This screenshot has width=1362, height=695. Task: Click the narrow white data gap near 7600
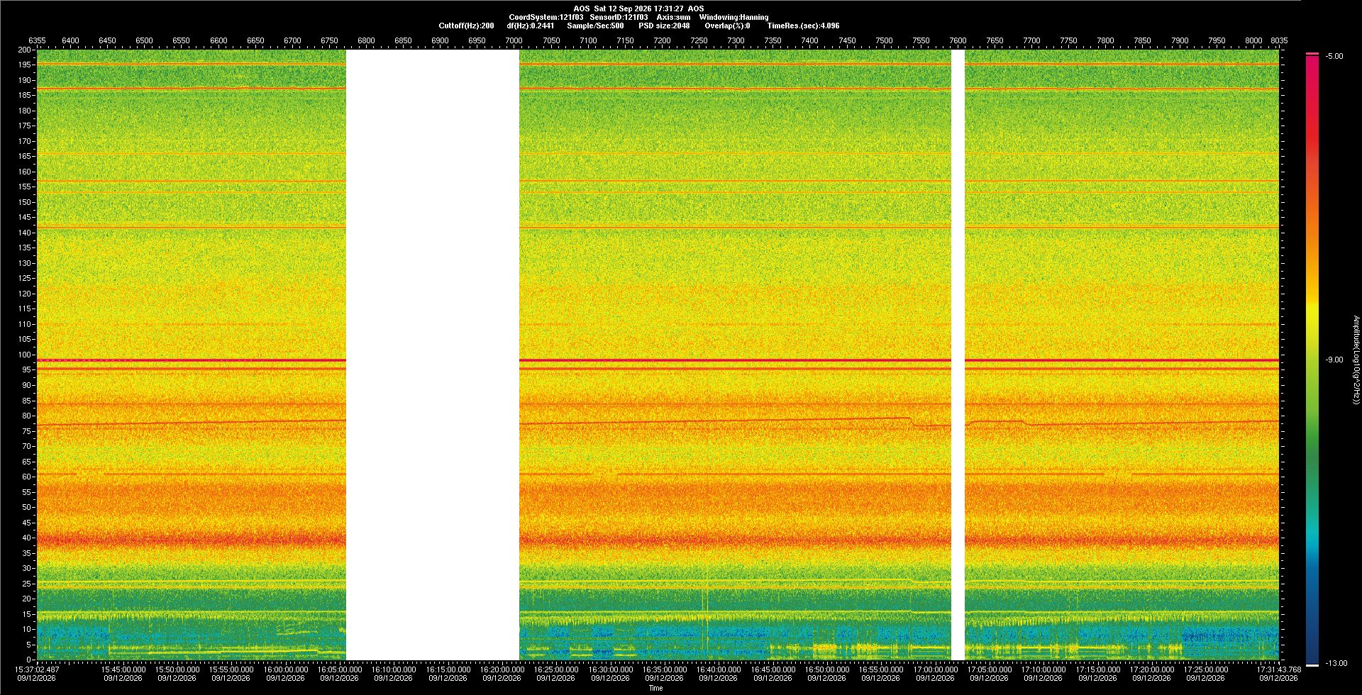point(958,355)
